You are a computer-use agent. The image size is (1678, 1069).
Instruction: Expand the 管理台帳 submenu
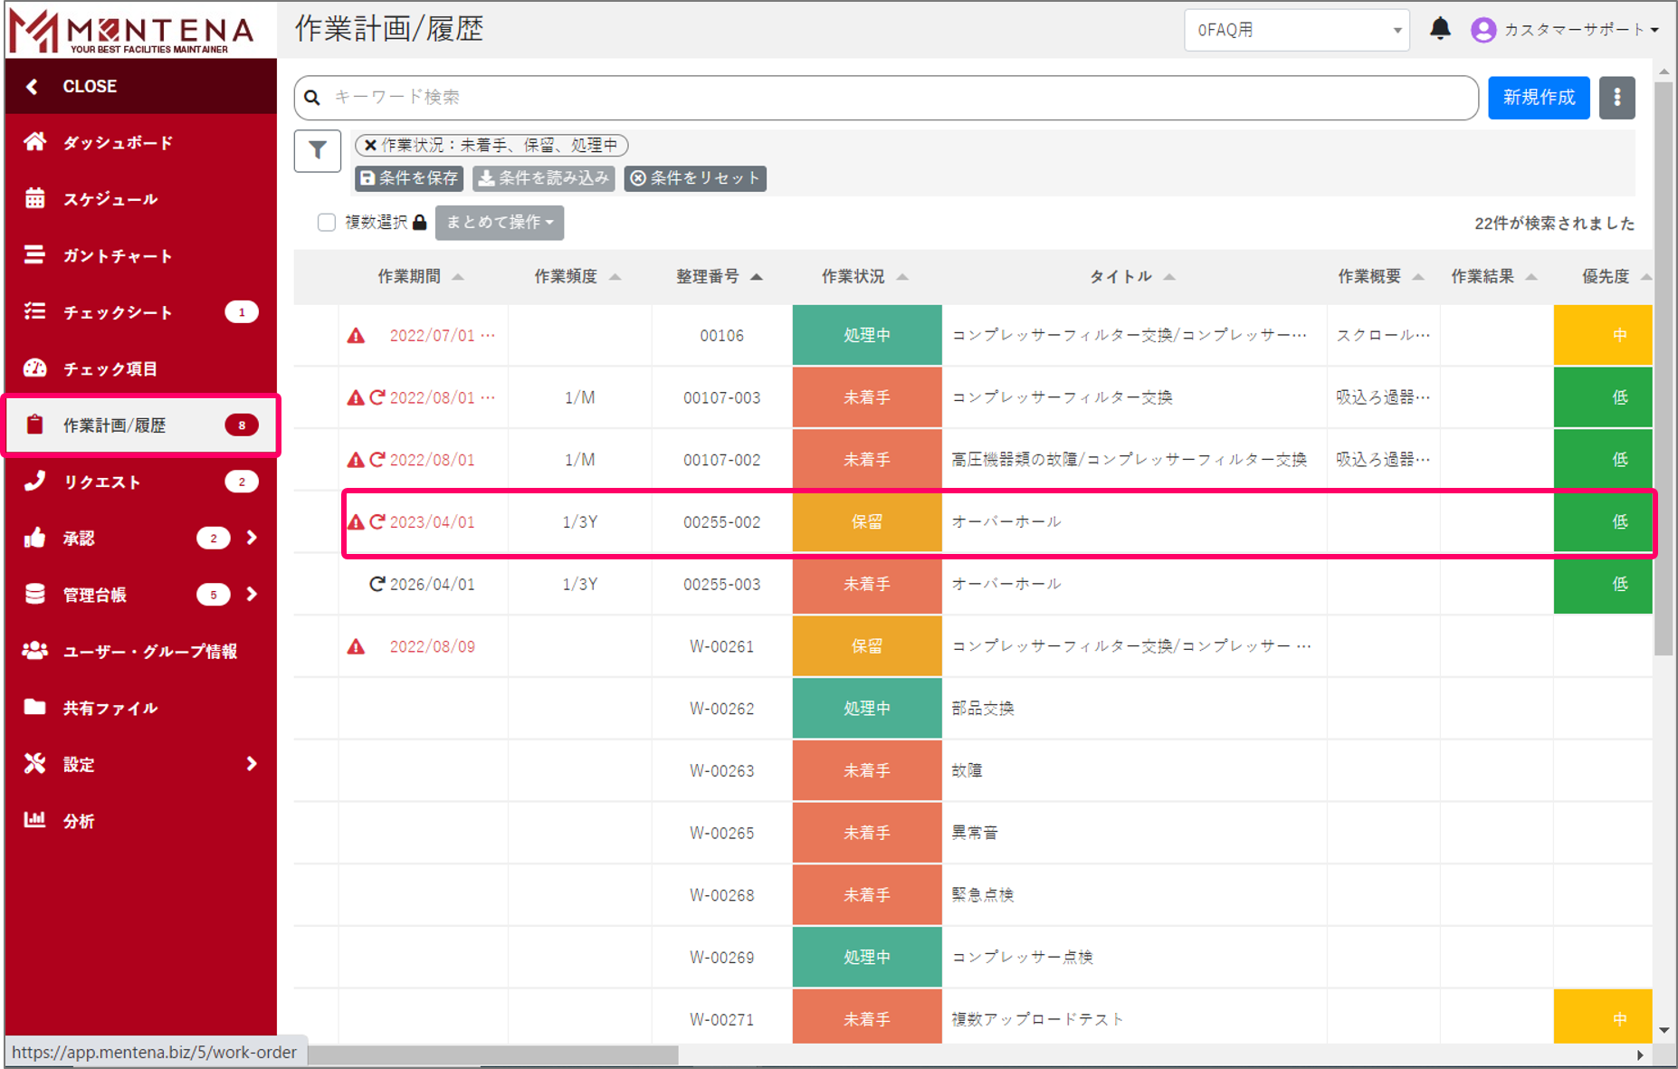point(252,595)
